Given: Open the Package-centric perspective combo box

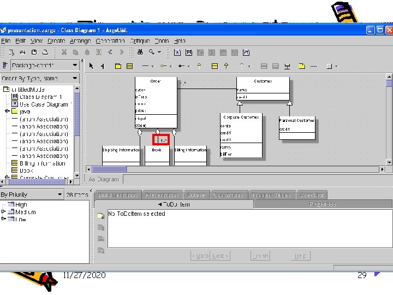Looking at the screenshot, I should click(x=45, y=66).
